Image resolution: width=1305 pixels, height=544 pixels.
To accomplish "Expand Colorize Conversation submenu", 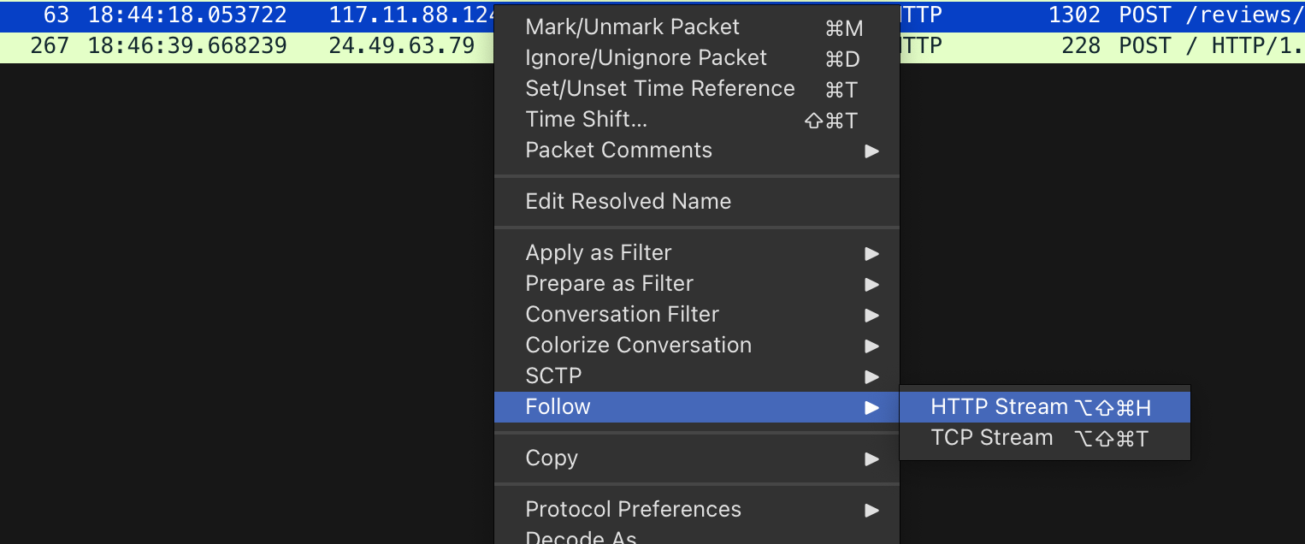I will click(x=638, y=346).
